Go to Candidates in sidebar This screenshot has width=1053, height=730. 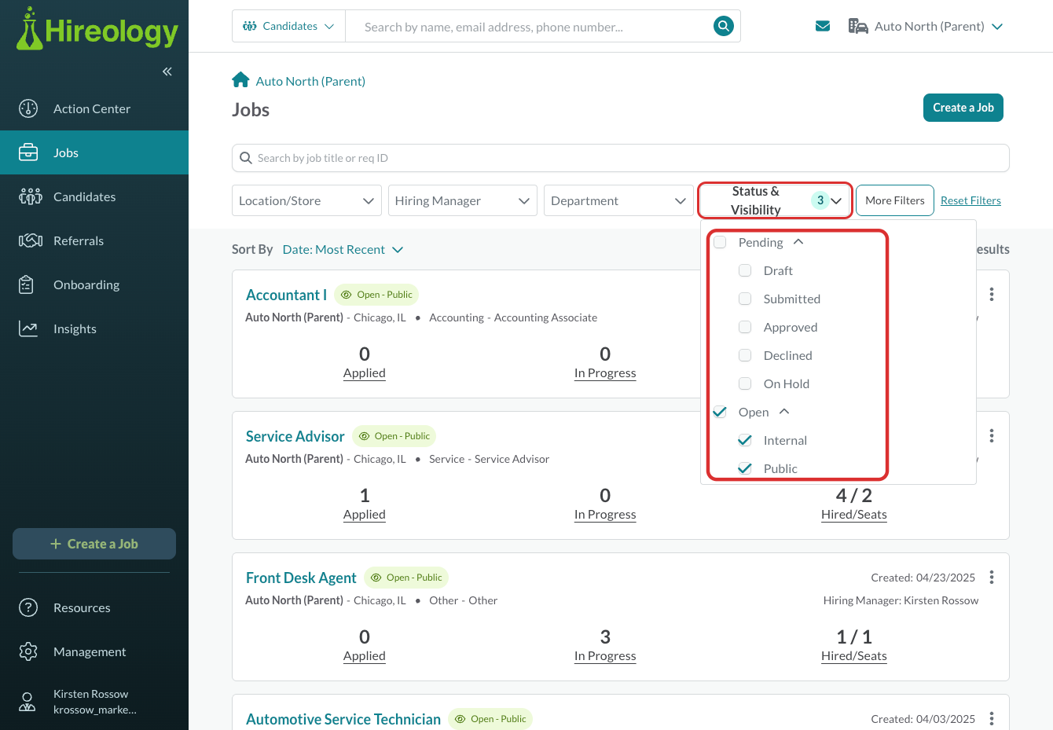(94, 196)
